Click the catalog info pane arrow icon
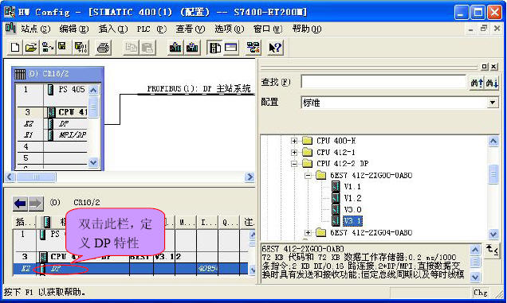The image size is (507, 303). pyautogui.click(x=492, y=250)
